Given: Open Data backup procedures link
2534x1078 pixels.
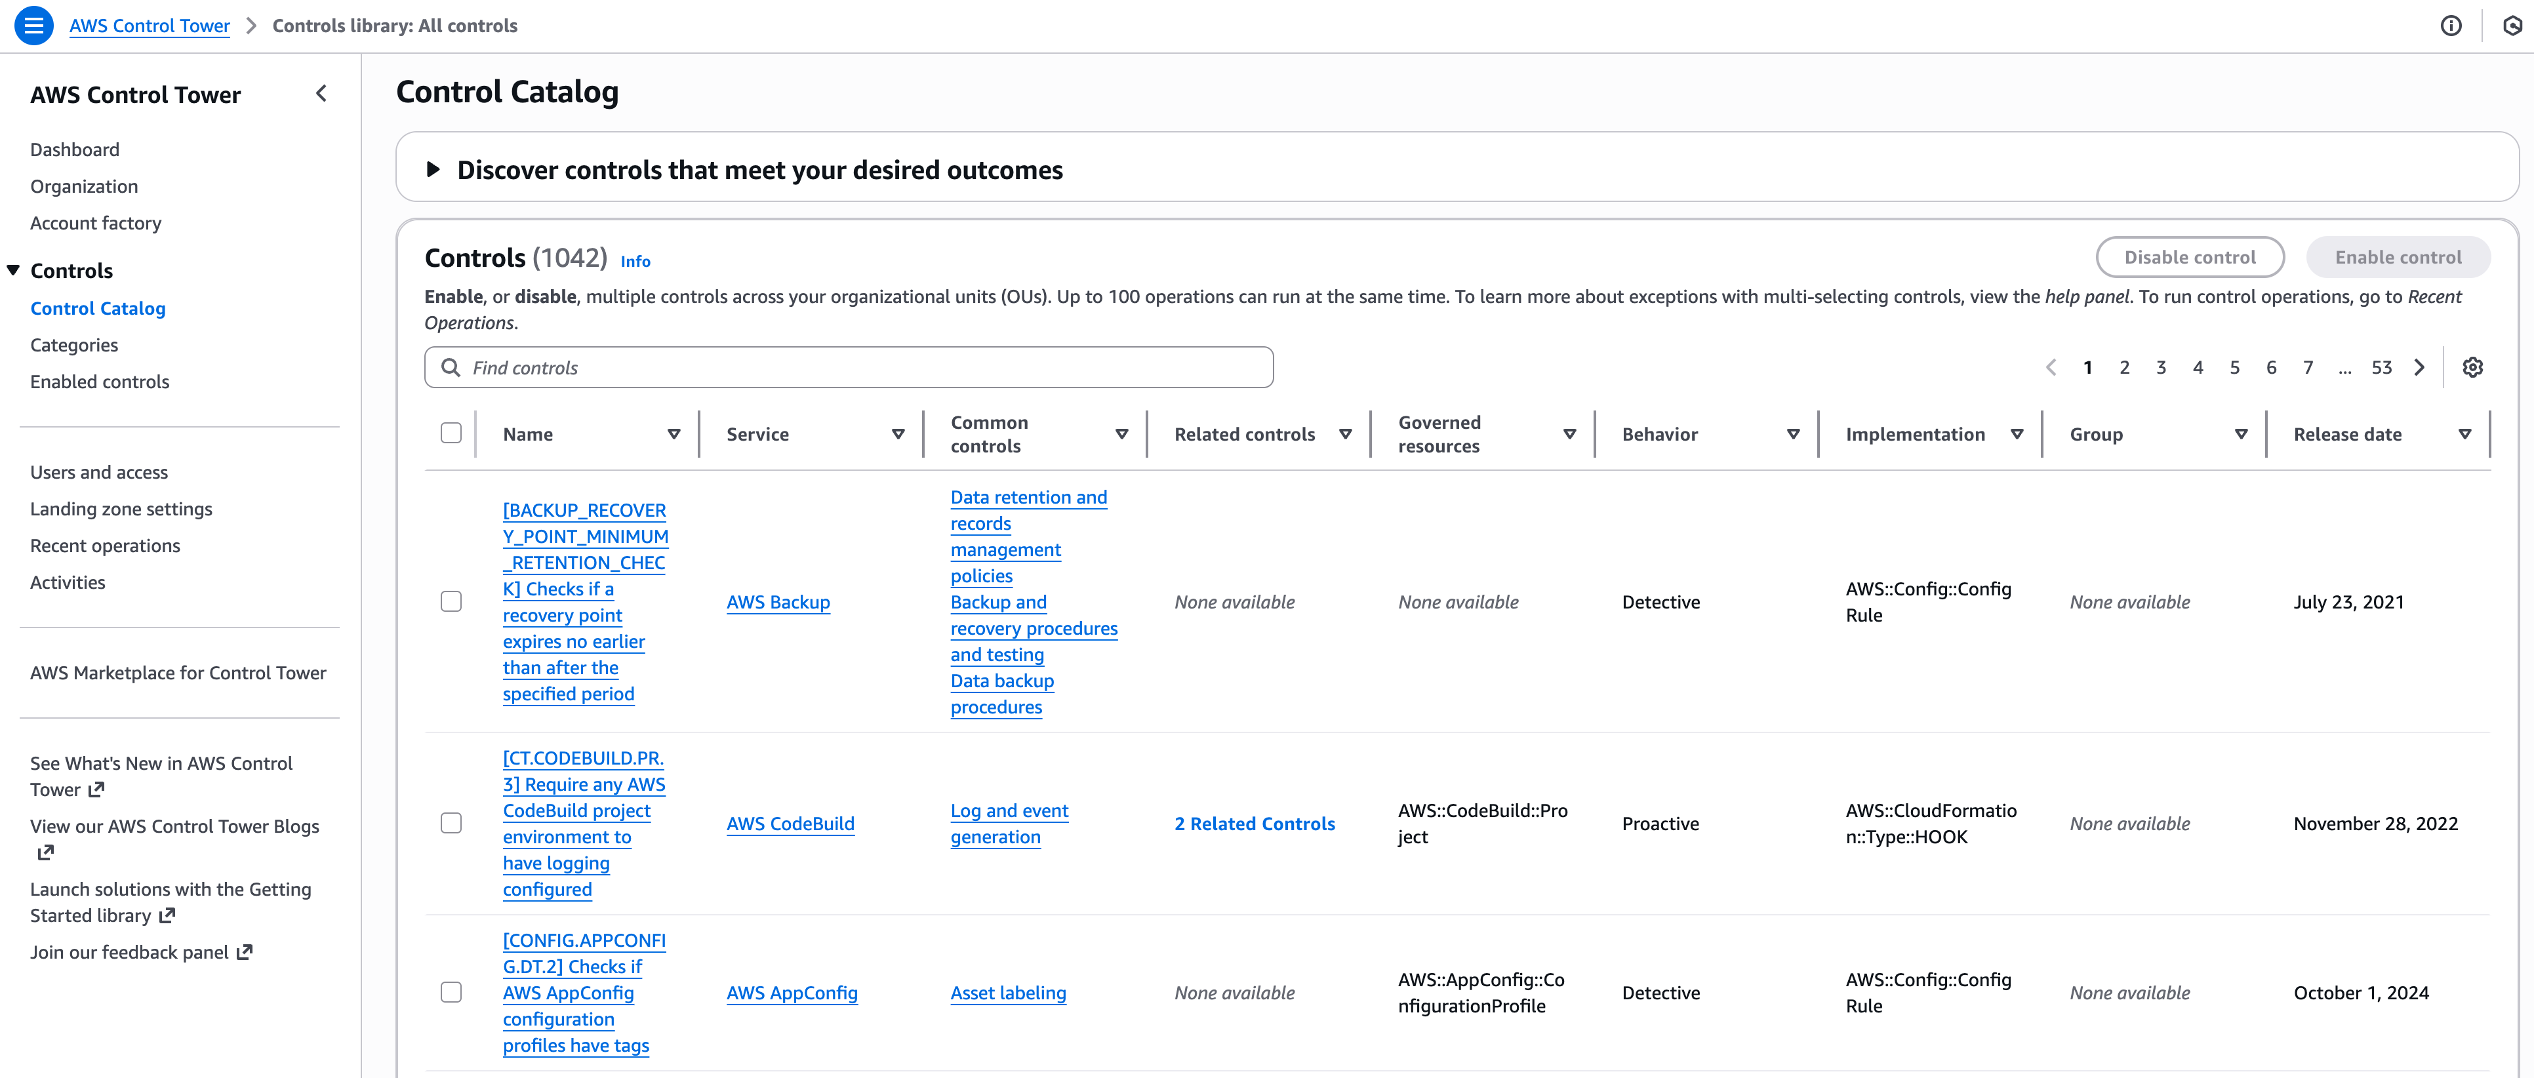Looking at the screenshot, I should point(1001,694).
